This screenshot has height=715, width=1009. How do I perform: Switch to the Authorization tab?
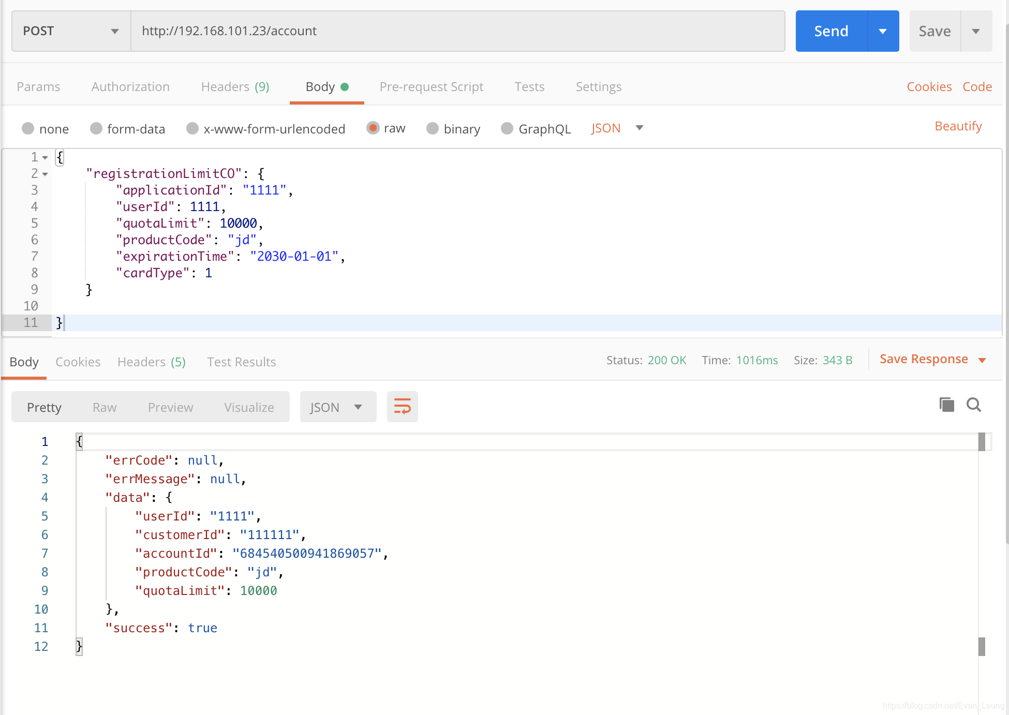pyautogui.click(x=130, y=86)
